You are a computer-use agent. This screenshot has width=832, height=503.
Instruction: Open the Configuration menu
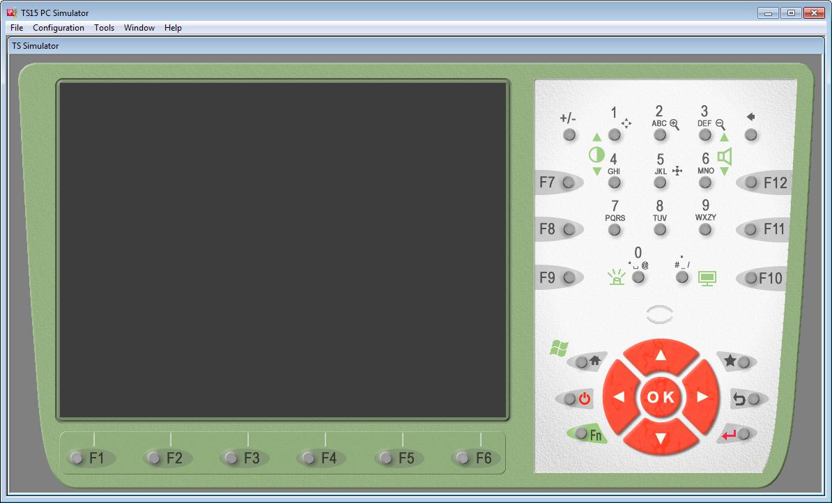point(59,28)
